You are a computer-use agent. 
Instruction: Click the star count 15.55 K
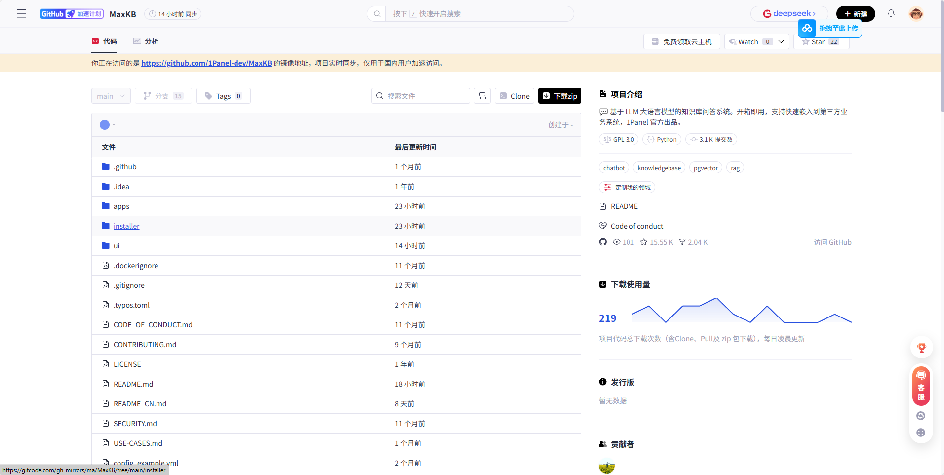click(657, 242)
